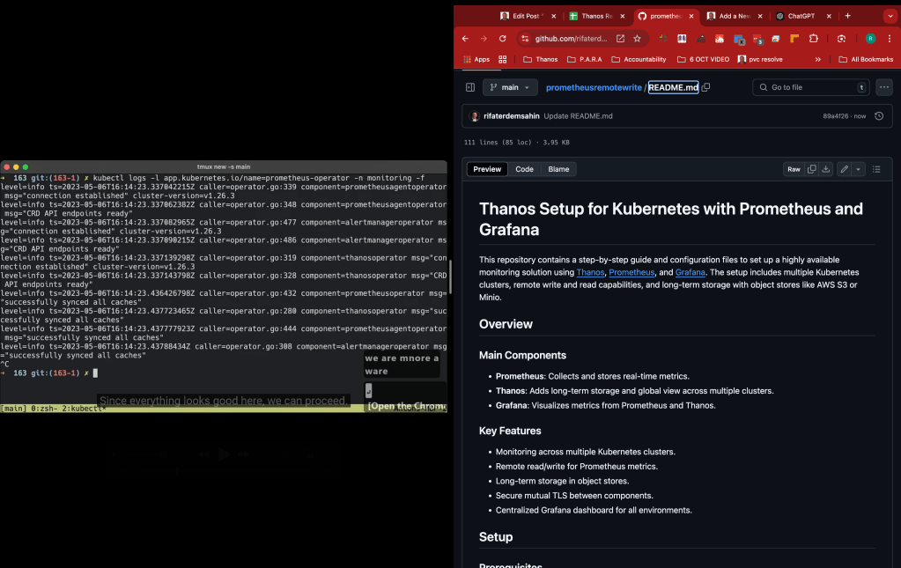
Task: Click the GitHub address bar URL
Action: (571, 39)
